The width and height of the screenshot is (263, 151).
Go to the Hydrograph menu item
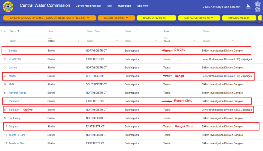coord(124,6)
